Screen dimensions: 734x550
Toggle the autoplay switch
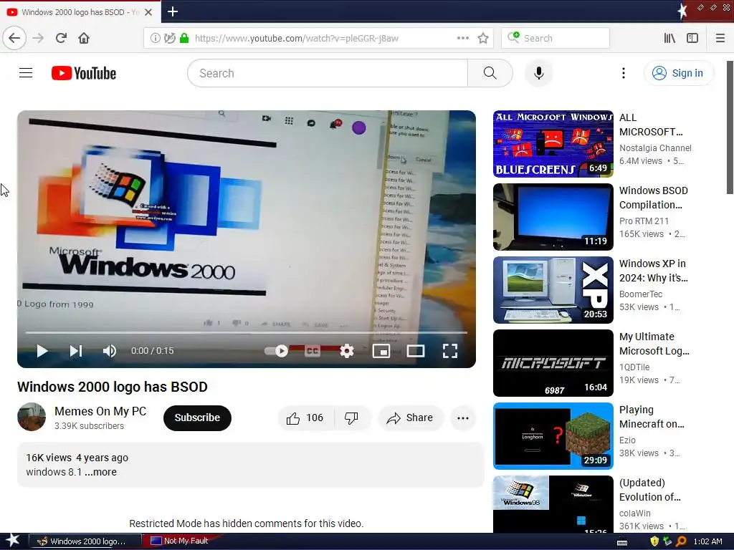276,351
